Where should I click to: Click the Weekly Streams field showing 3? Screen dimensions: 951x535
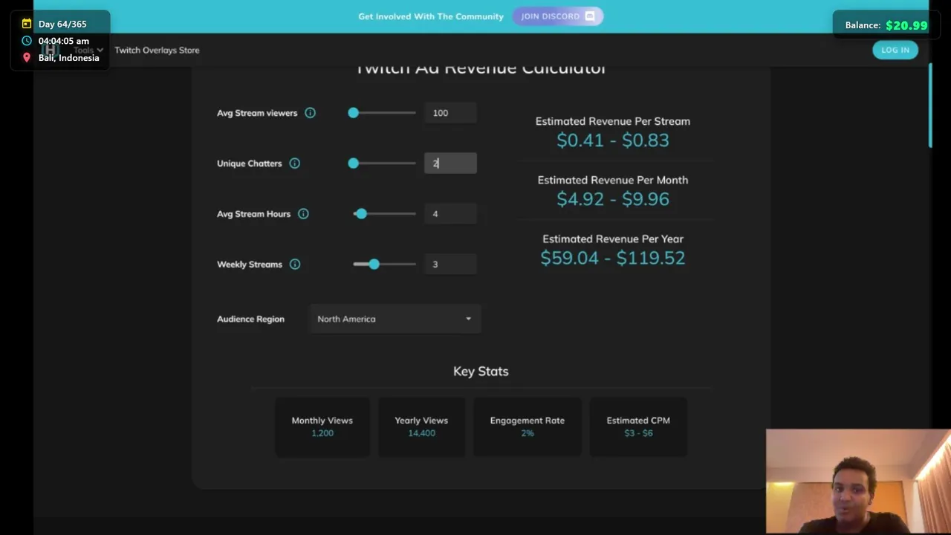tap(450, 265)
